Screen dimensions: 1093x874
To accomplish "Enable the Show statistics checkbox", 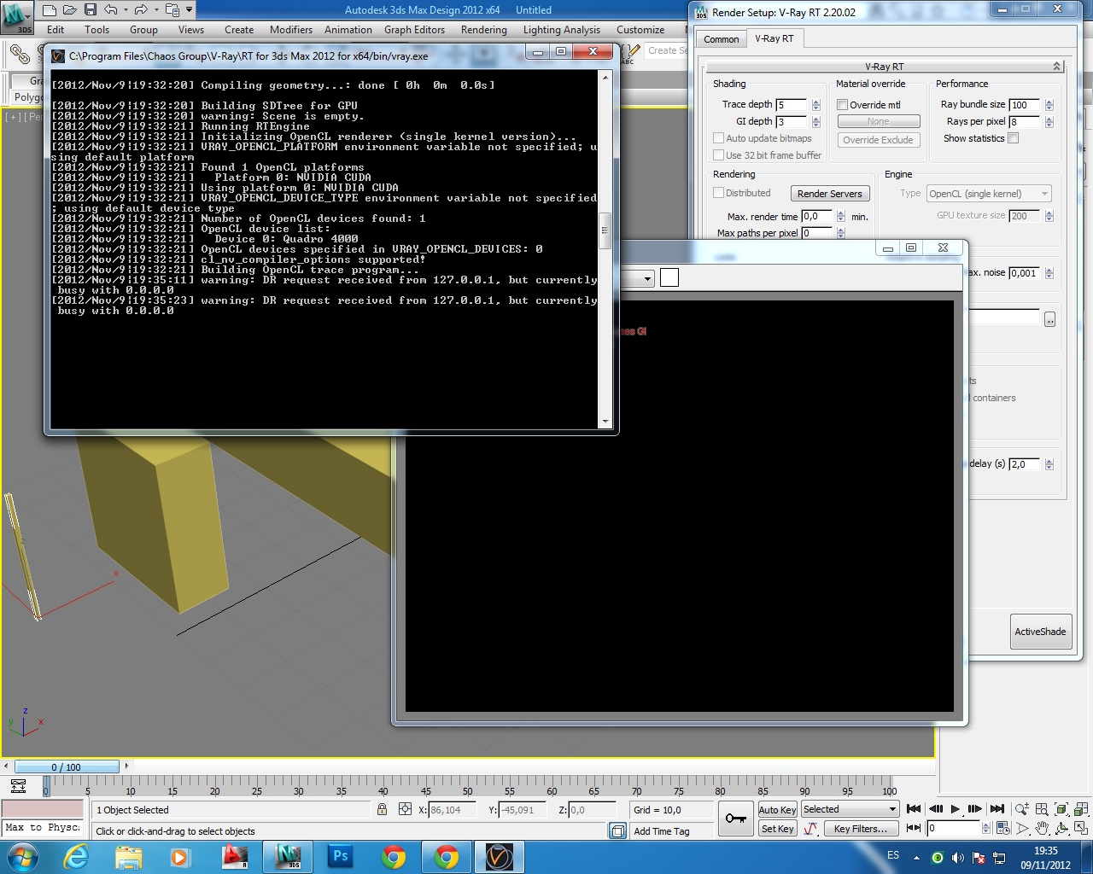I will [1014, 138].
